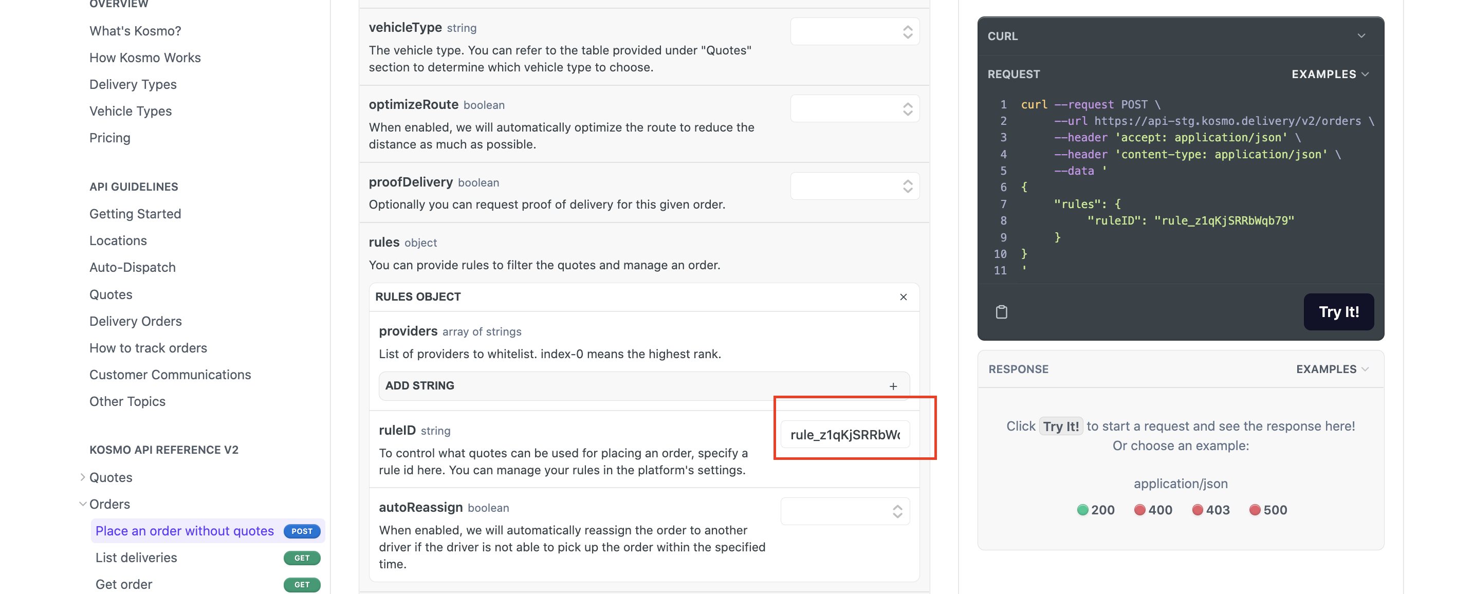Open the vehicleType dropdown
The height and width of the screenshot is (594, 1473).
tap(854, 31)
